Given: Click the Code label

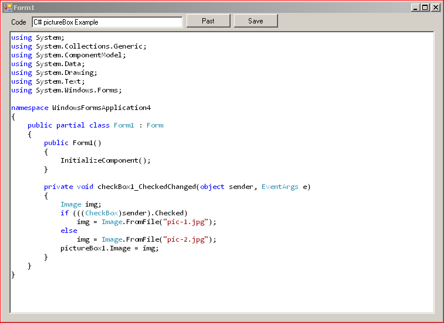Looking at the screenshot, I should click(18, 22).
